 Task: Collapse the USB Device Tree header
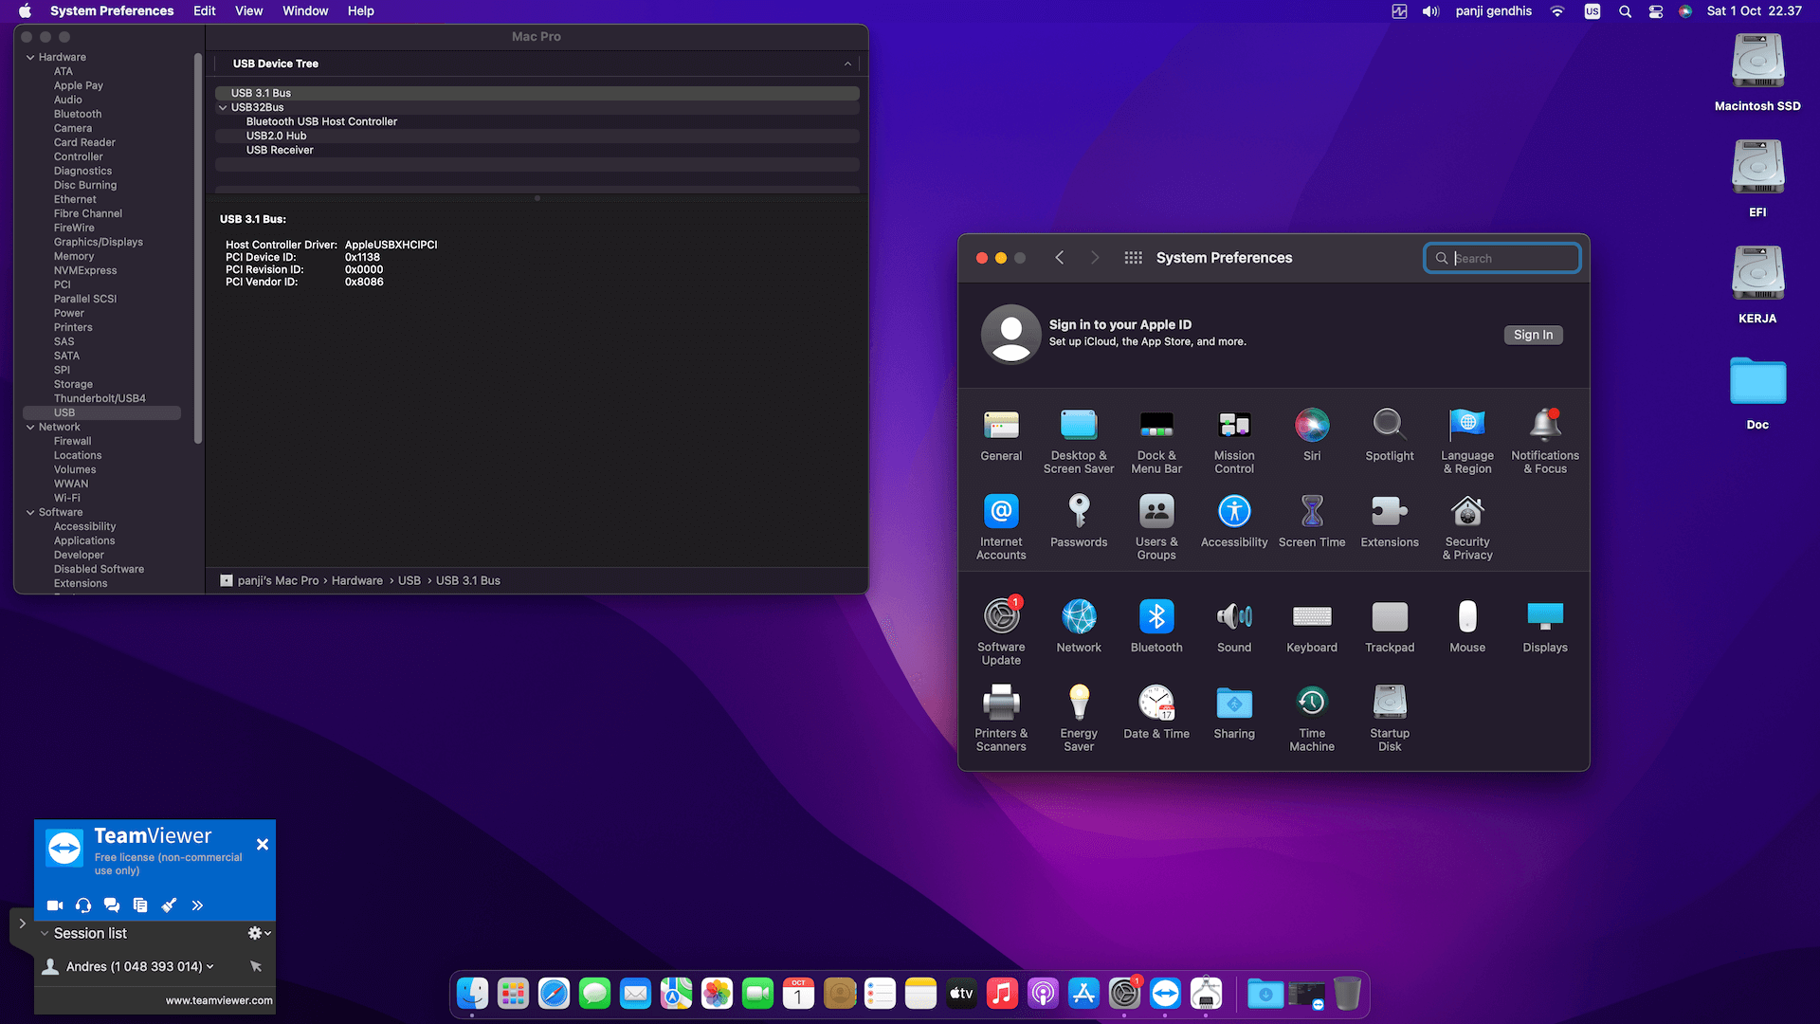(847, 64)
